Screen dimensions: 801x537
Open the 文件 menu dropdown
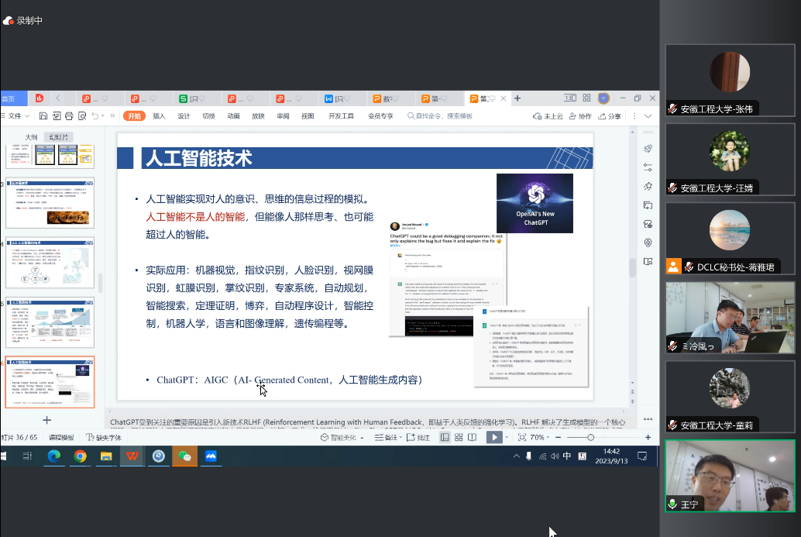point(19,116)
